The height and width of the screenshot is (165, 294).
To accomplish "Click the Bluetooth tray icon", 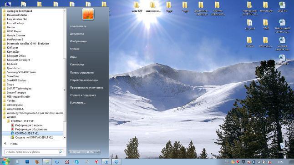I will (253, 162).
